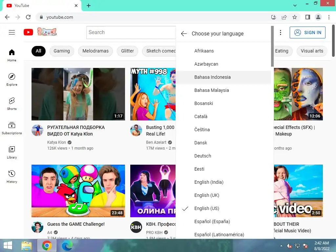Open the Windows Start menu
The width and height of the screenshot is (336, 252).
point(8,245)
